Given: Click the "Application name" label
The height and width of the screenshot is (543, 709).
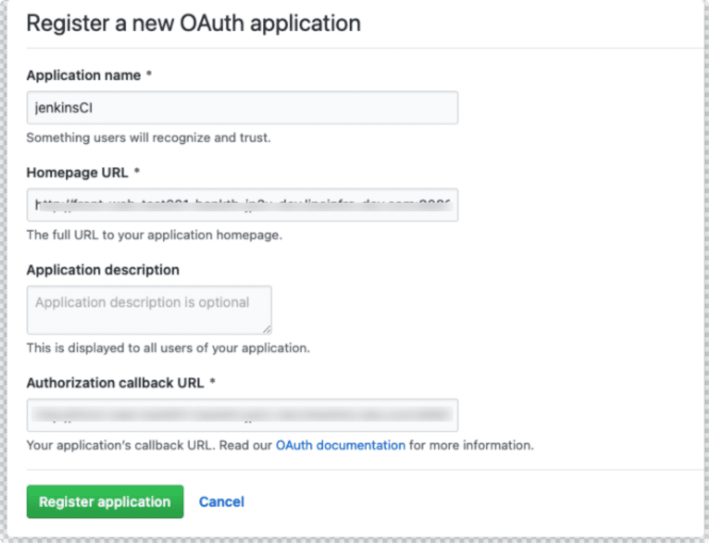Looking at the screenshot, I should click(x=84, y=76).
